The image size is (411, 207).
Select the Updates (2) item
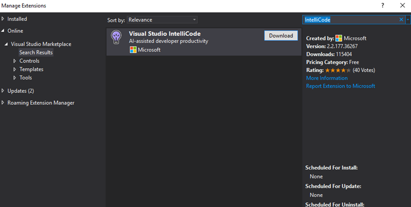[x=20, y=91]
